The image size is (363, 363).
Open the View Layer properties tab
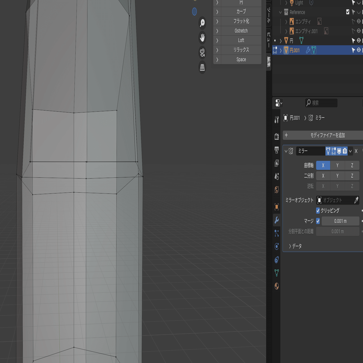point(277,163)
